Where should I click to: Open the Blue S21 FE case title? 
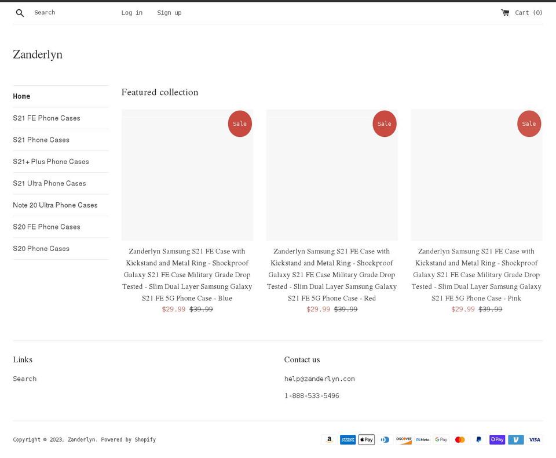187,274
